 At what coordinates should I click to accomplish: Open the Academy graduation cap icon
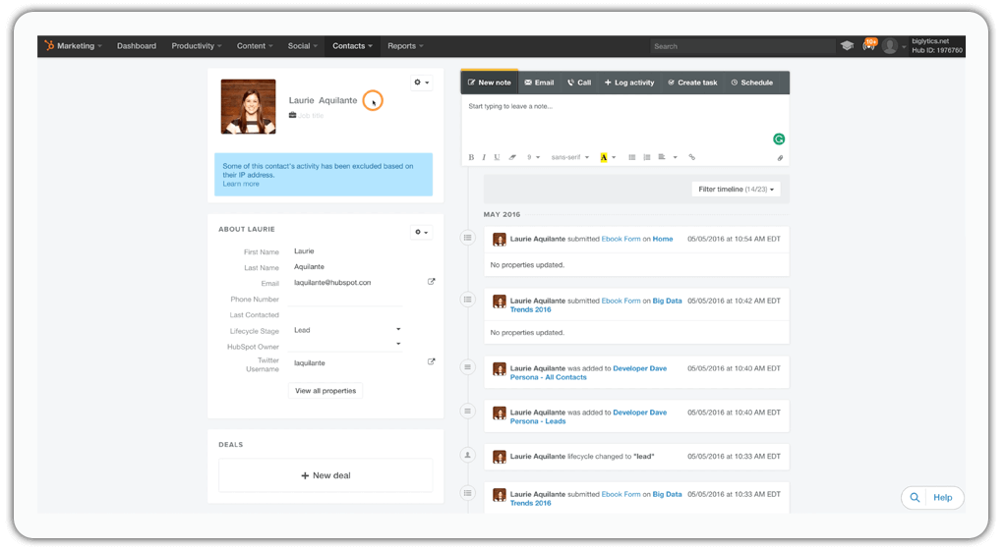847,45
